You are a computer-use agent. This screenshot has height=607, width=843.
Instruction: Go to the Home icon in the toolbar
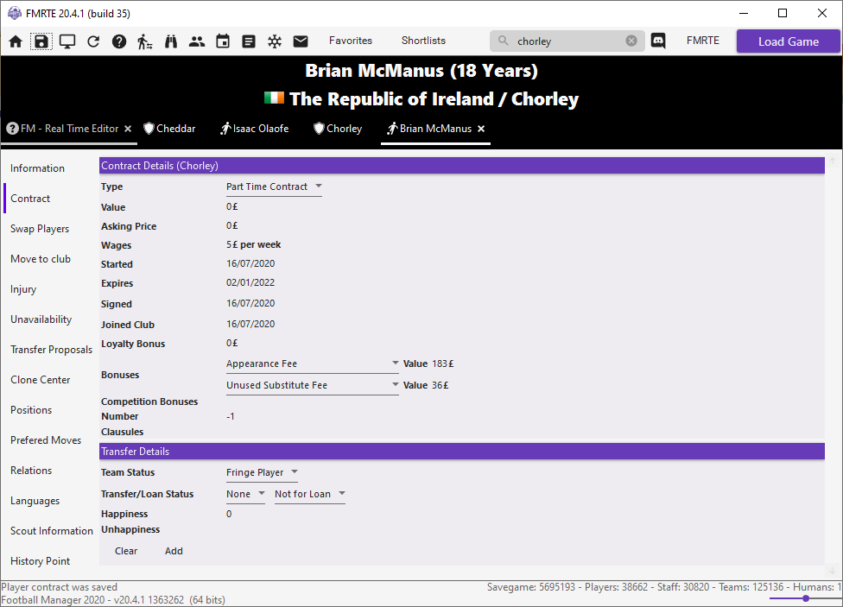click(16, 41)
